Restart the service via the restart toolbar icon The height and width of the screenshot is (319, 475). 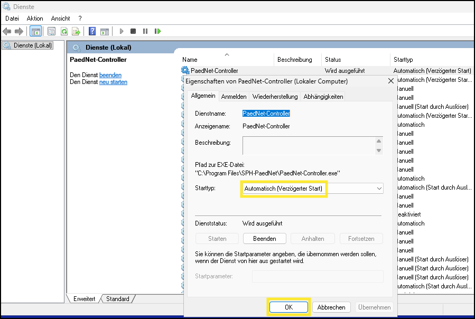click(x=157, y=31)
